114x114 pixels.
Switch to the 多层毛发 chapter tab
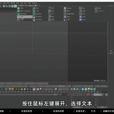[x=80, y=111]
